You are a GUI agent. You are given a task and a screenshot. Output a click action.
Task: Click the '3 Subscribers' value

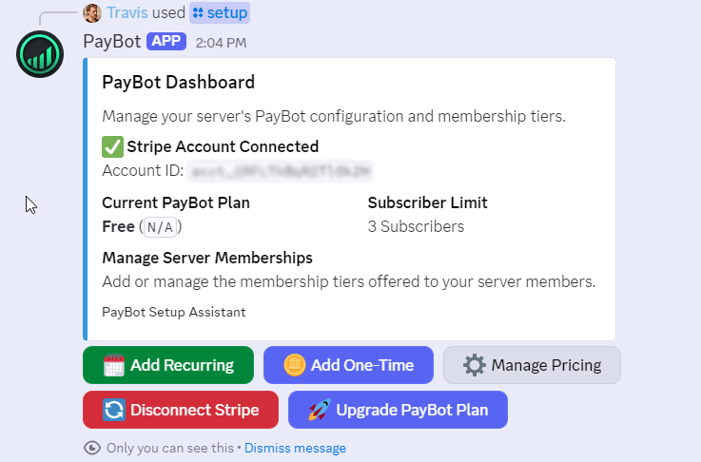pos(416,226)
